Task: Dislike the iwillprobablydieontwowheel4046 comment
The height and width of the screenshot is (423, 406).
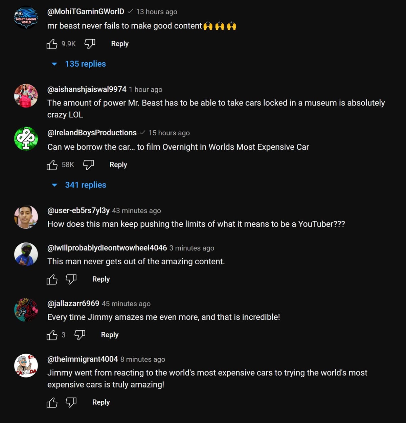Action: click(x=71, y=280)
